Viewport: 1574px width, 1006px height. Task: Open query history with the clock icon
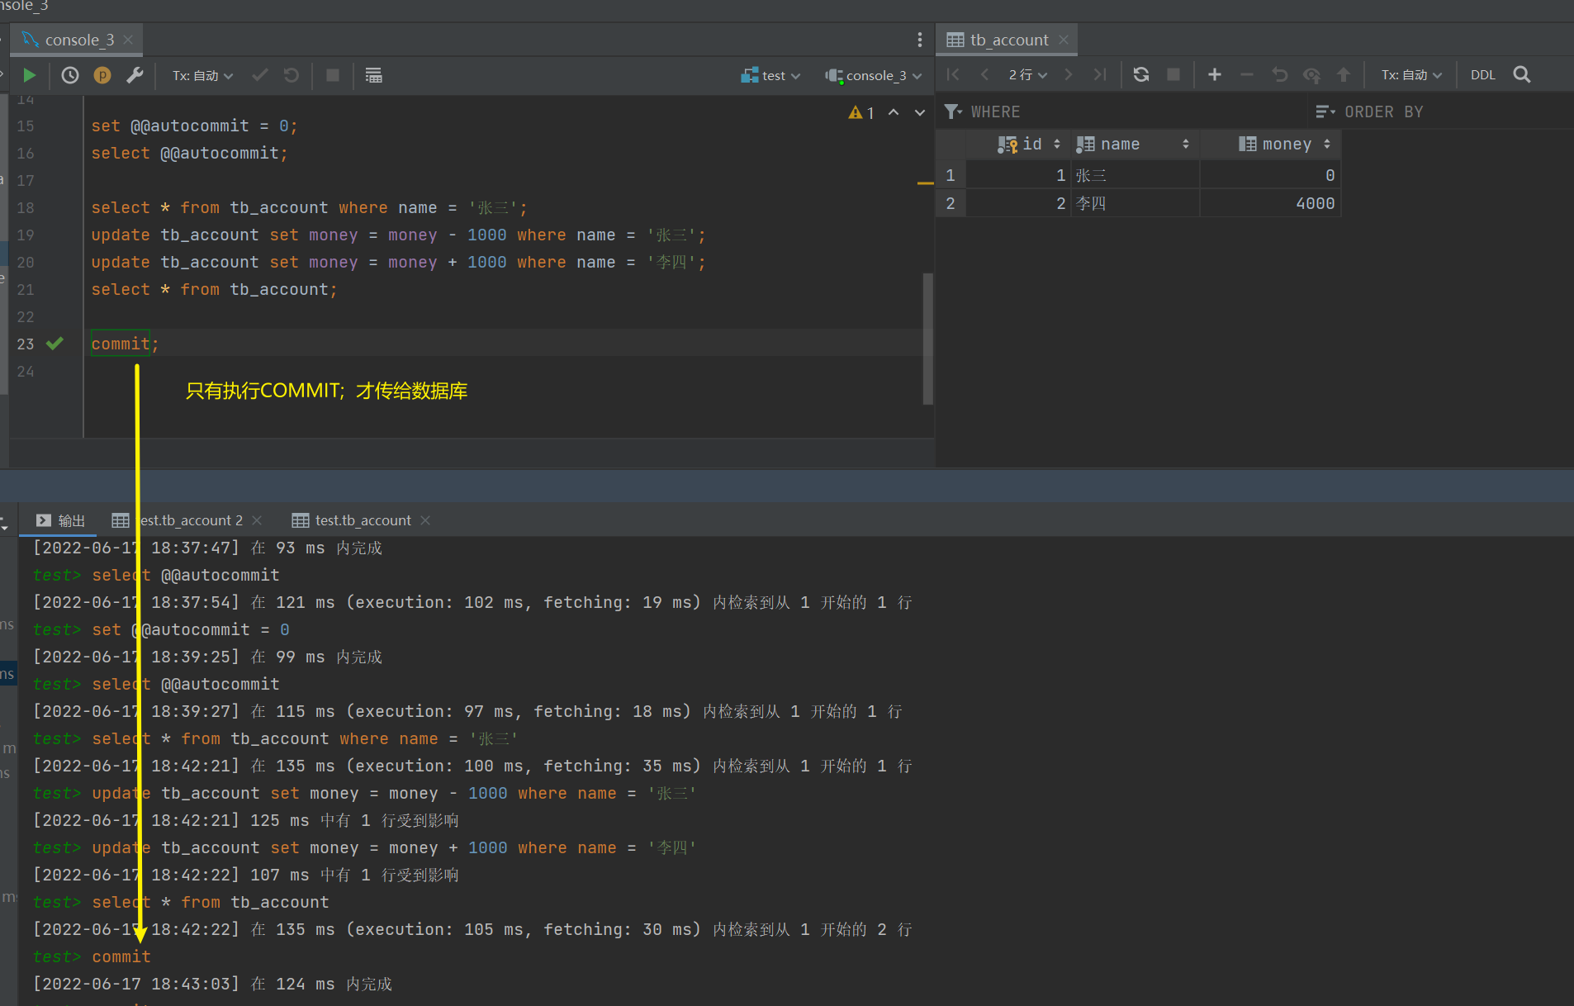(70, 75)
